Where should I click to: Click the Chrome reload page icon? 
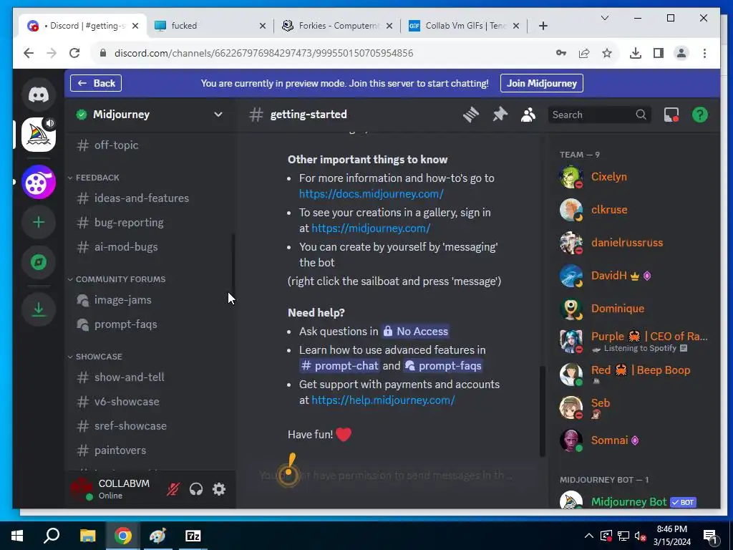pyautogui.click(x=74, y=53)
